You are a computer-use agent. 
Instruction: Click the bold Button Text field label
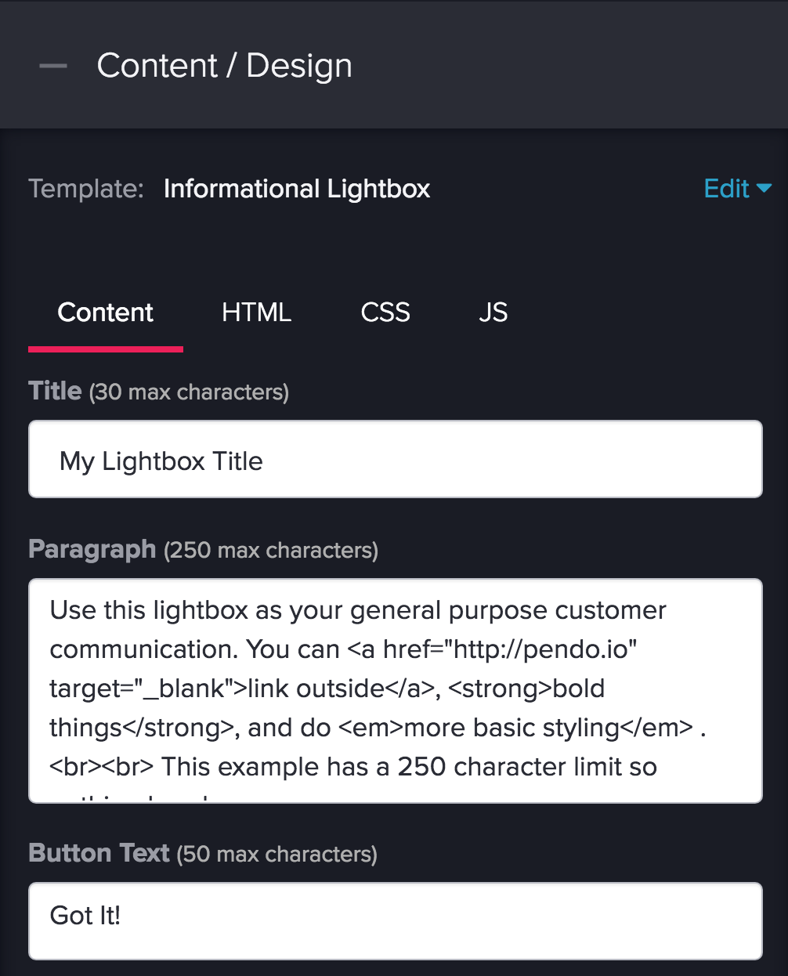(99, 852)
